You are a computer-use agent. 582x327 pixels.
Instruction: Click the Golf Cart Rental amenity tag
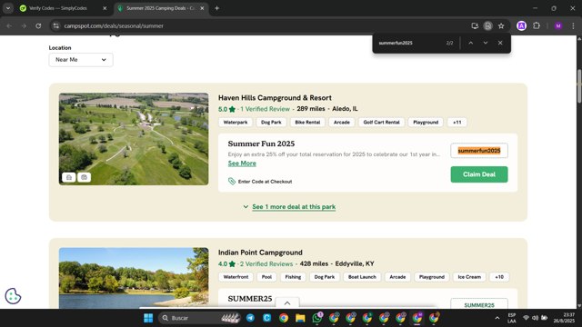click(381, 123)
